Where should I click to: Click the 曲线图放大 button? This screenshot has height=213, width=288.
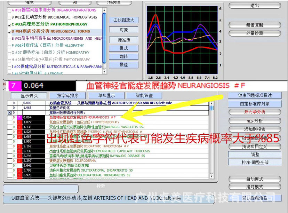tap(123, 20)
